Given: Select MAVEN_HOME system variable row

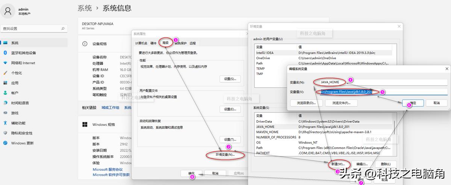Looking at the screenshot, I should (x=323, y=132).
